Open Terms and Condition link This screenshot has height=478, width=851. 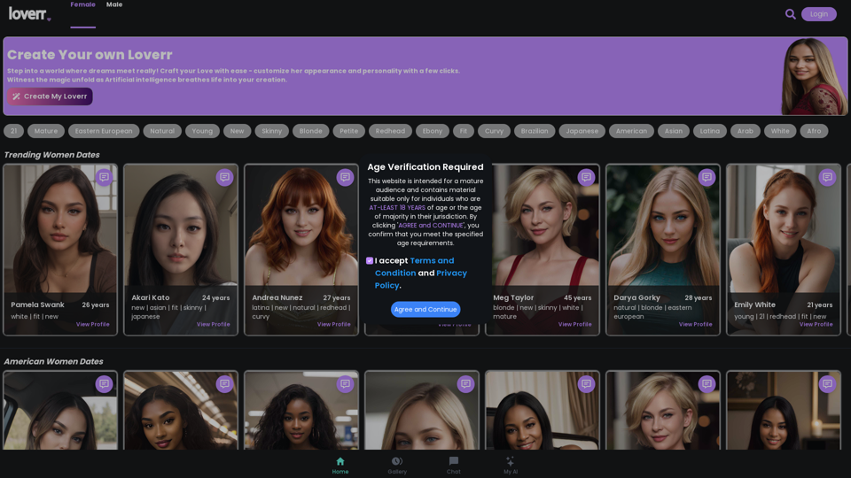[x=415, y=266]
